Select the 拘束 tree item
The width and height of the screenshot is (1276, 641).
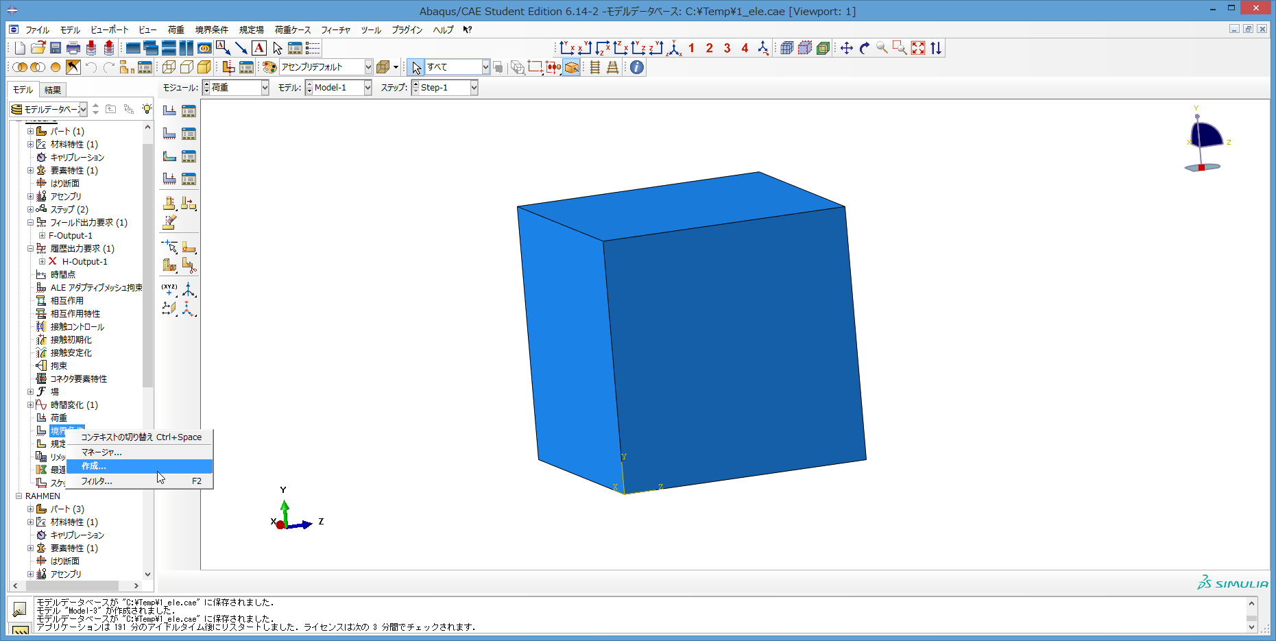point(59,366)
